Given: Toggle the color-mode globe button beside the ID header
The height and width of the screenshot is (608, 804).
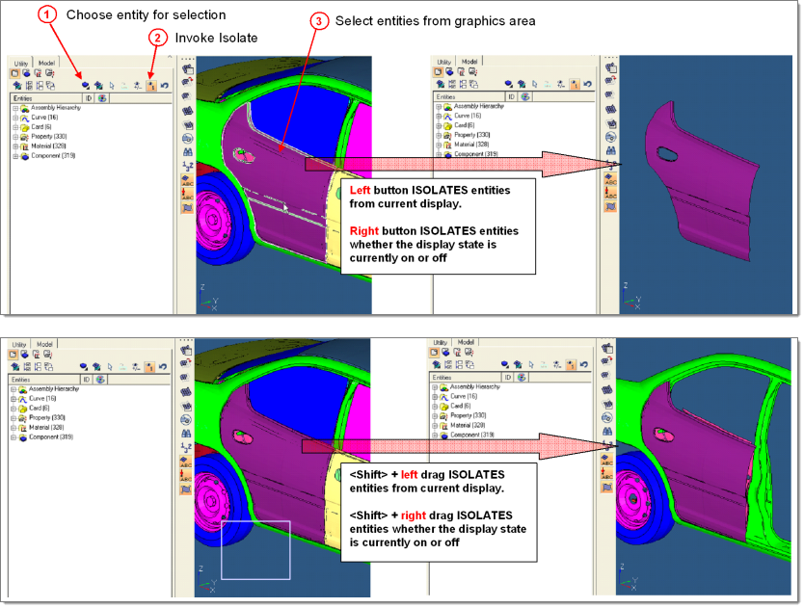Looking at the screenshot, I should pos(102,98).
